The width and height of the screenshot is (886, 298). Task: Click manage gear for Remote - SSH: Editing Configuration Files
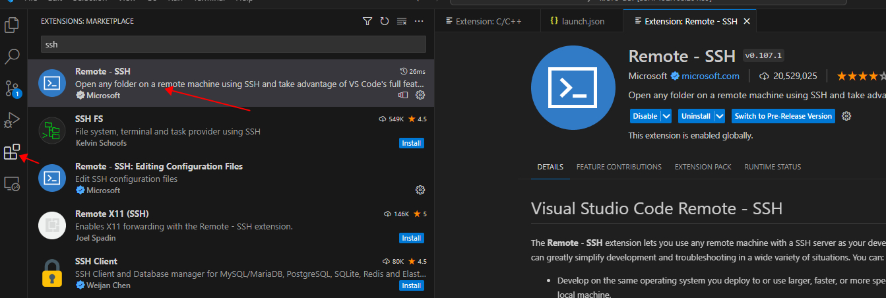point(420,190)
